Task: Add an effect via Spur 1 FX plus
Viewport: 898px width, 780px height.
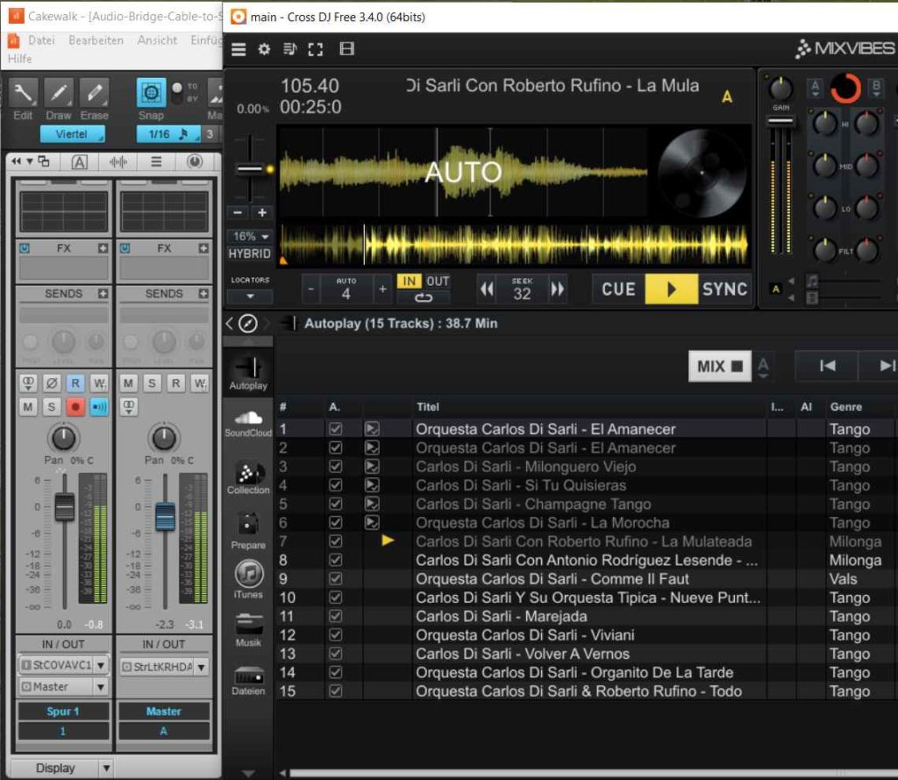Action: point(103,248)
